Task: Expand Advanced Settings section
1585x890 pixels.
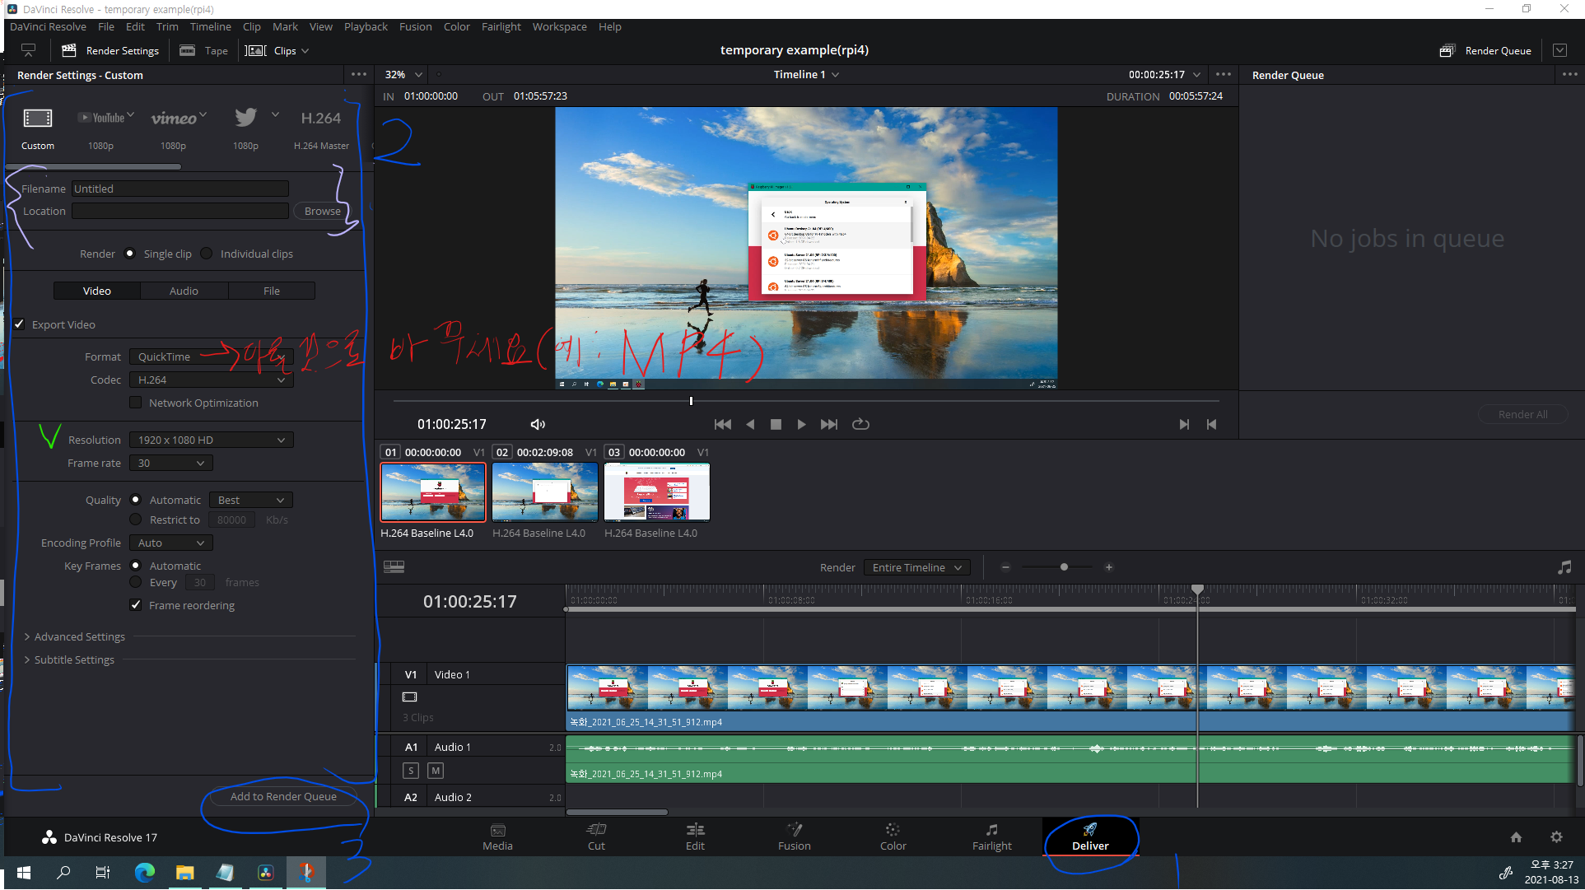Action: (79, 636)
